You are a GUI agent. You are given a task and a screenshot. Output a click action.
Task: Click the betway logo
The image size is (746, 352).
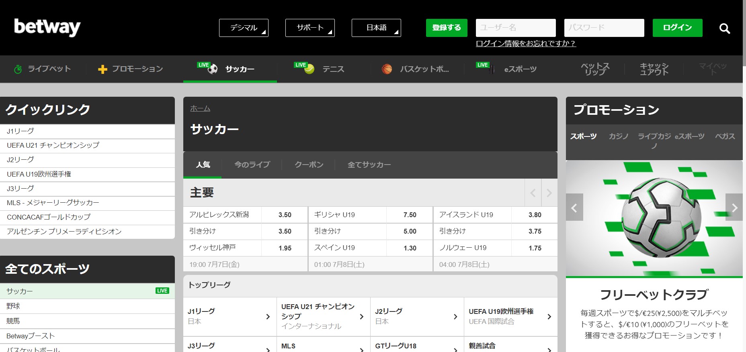(x=47, y=27)
